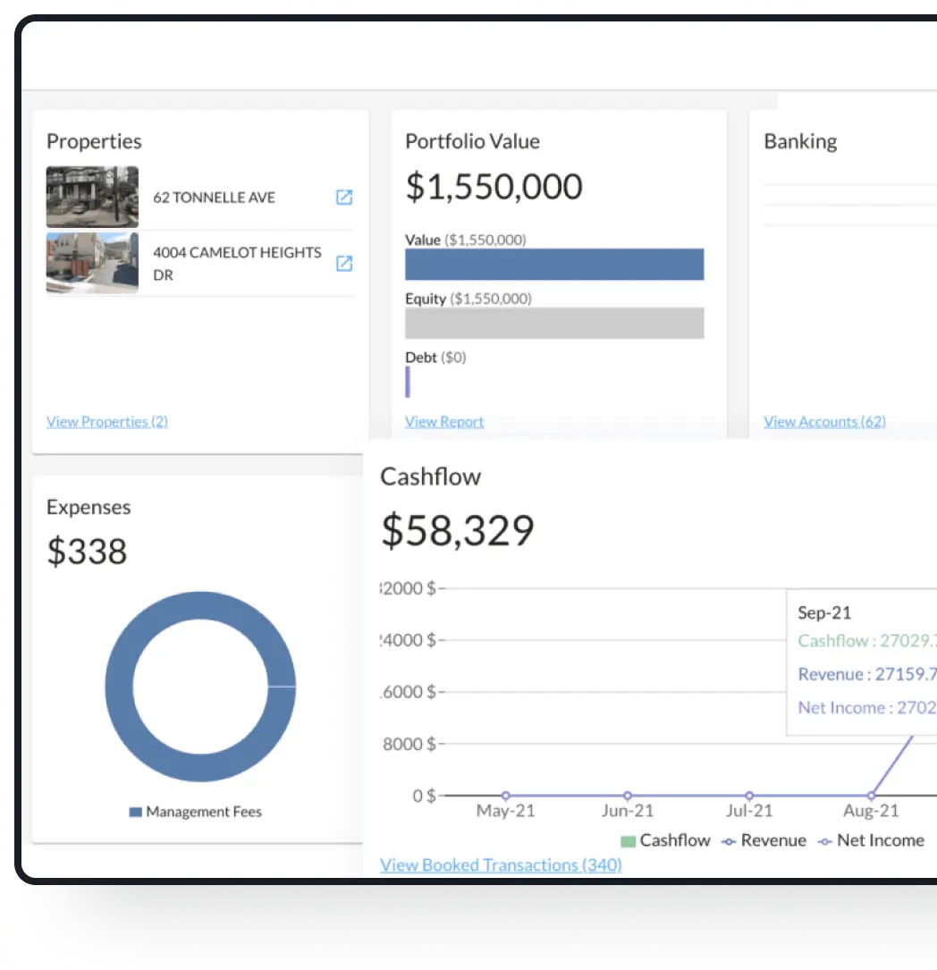This screenshot has width=937, height=970.
Task: Select the Jun-21 data point on chart
Action: 628,796
